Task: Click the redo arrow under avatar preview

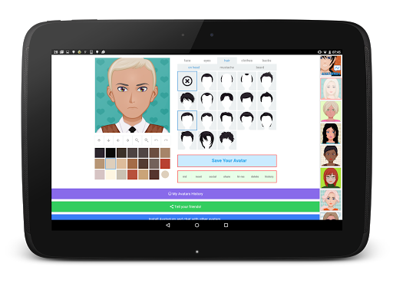Action: click(x=166, y=140)
